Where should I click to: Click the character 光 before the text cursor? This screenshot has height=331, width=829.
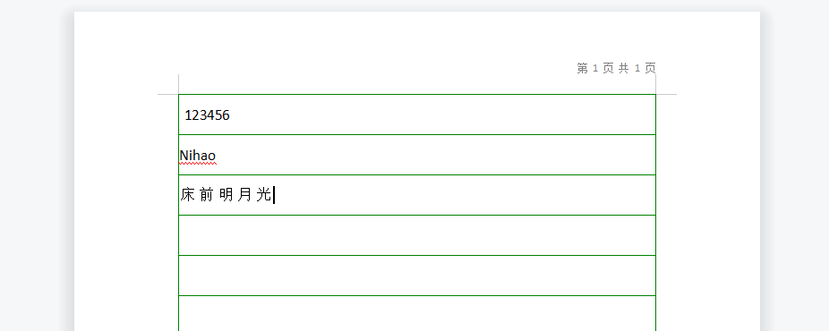263,195
